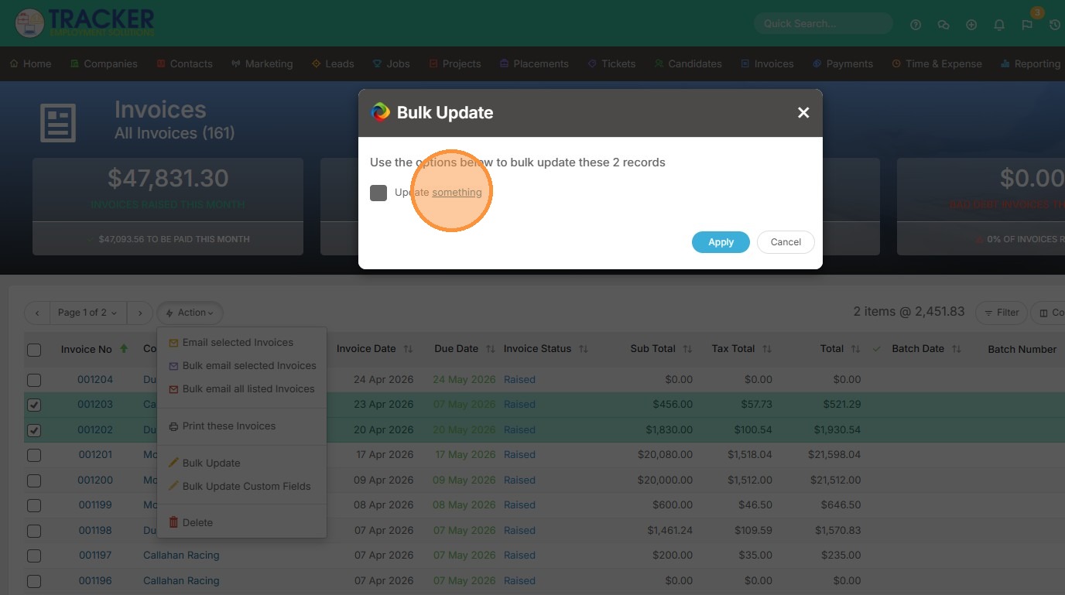Toggle the Action dropdown
This screenshot has width=1065, height=595.
tap(190, 313)
